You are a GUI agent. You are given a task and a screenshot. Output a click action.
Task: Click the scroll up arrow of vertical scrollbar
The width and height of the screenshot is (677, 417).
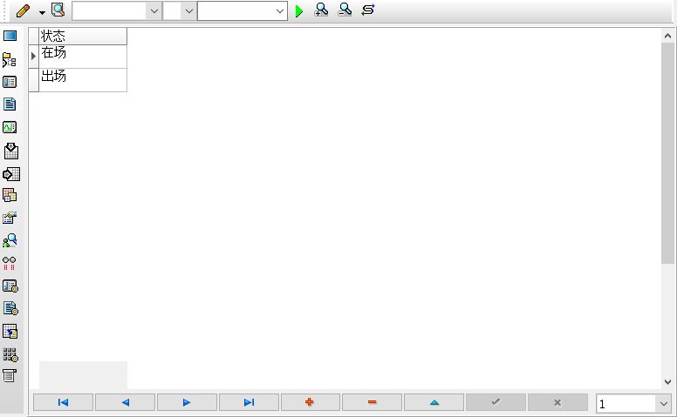tap(667, 36)
